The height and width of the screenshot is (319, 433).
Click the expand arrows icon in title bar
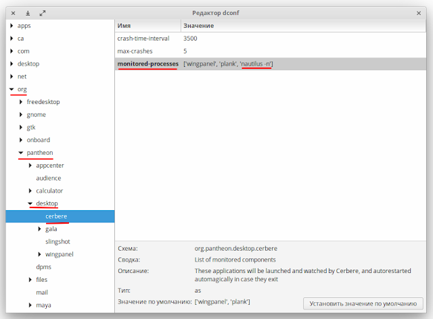(43, 13)
